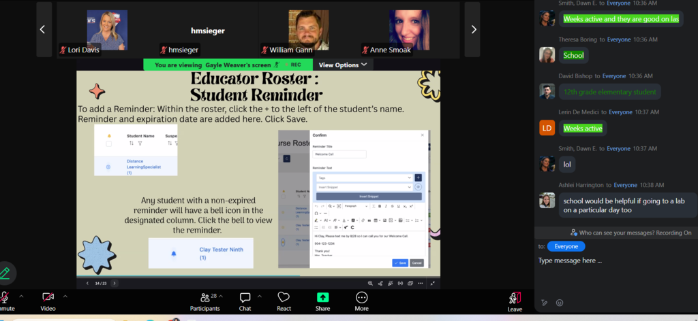Viewport: 698px width, 321px height.
Task: Open the slide toolbar ellipsis menu
Action: pyautogui.click(x=420, y=283)
